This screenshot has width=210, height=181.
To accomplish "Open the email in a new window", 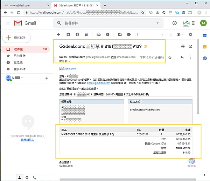I will point(190,46).
